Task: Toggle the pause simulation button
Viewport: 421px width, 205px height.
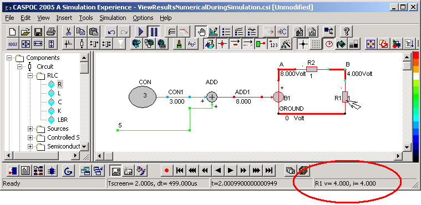Action: pos(153,32)
